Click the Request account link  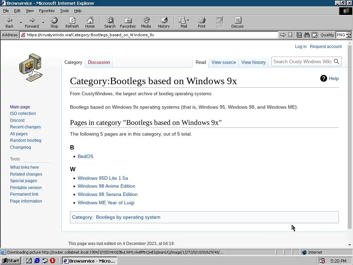(326, 47)
